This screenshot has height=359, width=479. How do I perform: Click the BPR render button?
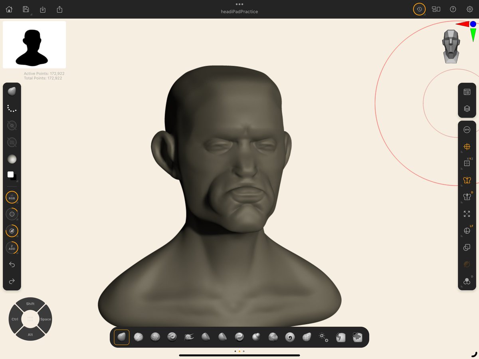467,130
